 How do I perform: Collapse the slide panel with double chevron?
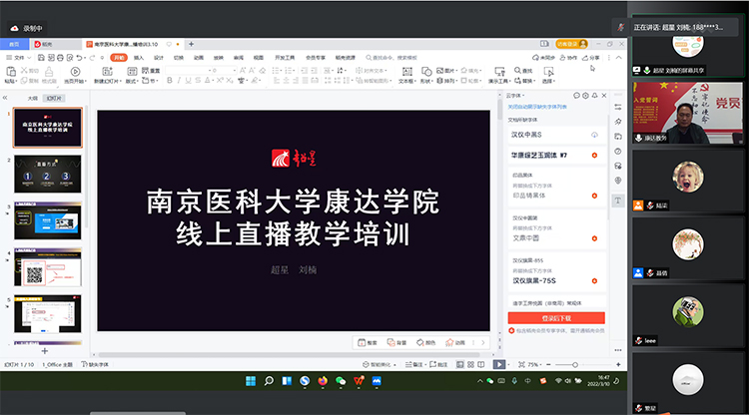pos(5,98)
